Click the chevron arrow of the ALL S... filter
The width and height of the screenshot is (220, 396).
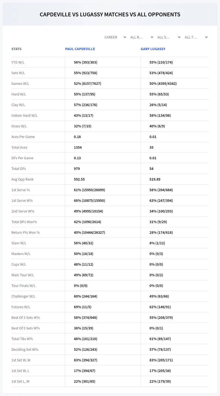click(179, 37)
